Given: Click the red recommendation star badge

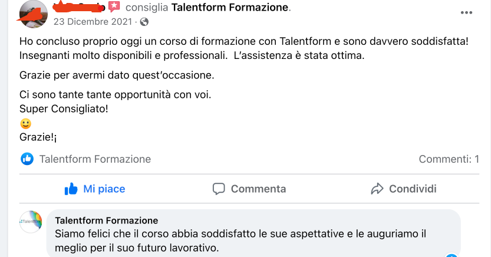Looking at the screenshot, I should point(114,7).
